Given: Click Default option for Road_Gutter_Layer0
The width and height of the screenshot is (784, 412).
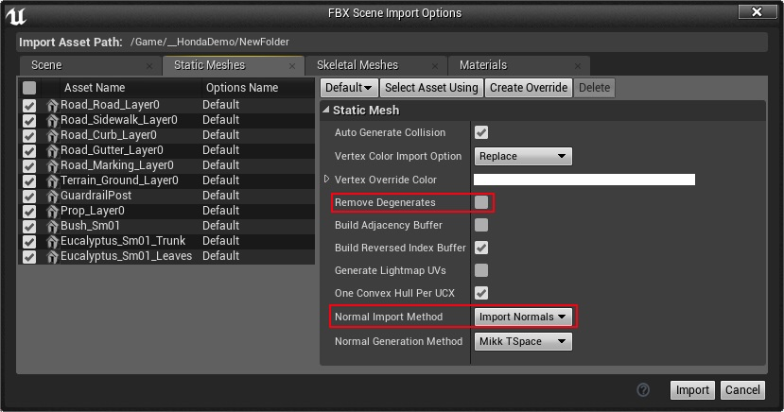Looking at the screenshot, I should point(220,150).
